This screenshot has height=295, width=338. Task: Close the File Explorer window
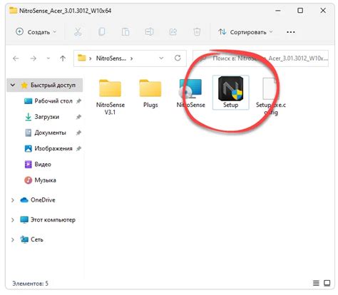323,11
